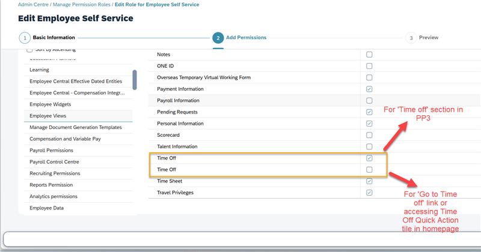
Task: Open the Admin Centre breadcrumb link
Action: 33,5
